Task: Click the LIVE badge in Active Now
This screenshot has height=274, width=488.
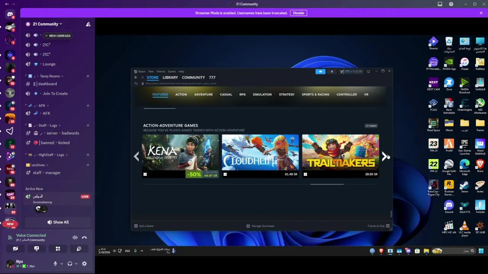Action: pos(85,197)
